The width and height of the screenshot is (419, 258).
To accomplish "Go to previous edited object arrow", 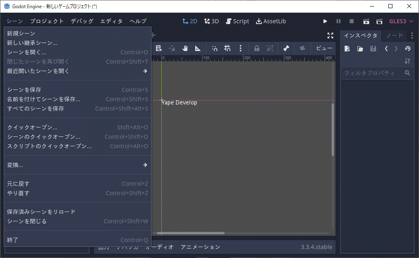I will coord(386,49).
